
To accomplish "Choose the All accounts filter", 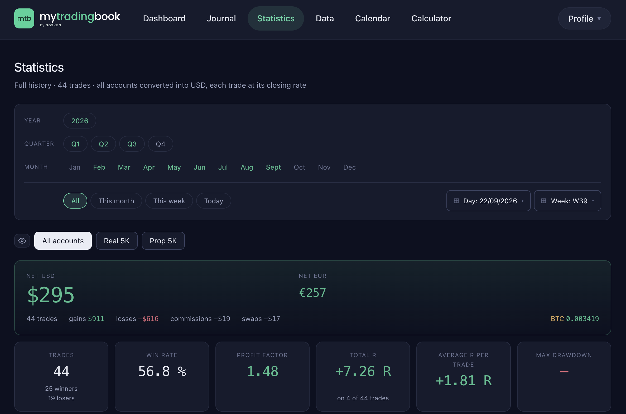I will coord(63,241).
